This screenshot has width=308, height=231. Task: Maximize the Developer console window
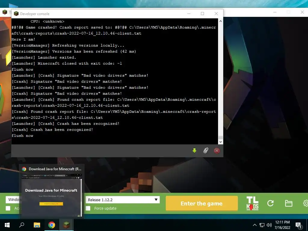[202, 14]
